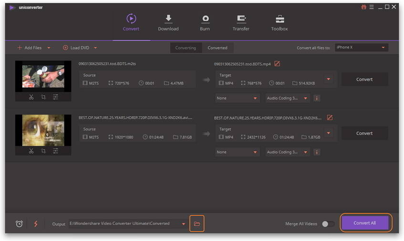The height and width of the screenshot is (241, 404).
Task: Click the 4.47MB source size value
Action: [x=177, y=83]
